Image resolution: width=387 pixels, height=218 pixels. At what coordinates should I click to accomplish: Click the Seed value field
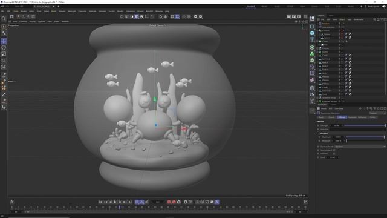tap(333, 157)
